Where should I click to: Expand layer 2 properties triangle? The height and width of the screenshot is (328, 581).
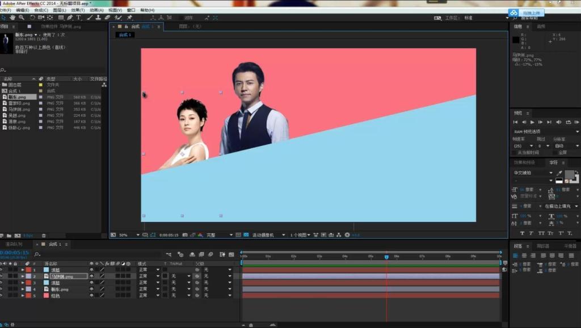tap(23, 276)
